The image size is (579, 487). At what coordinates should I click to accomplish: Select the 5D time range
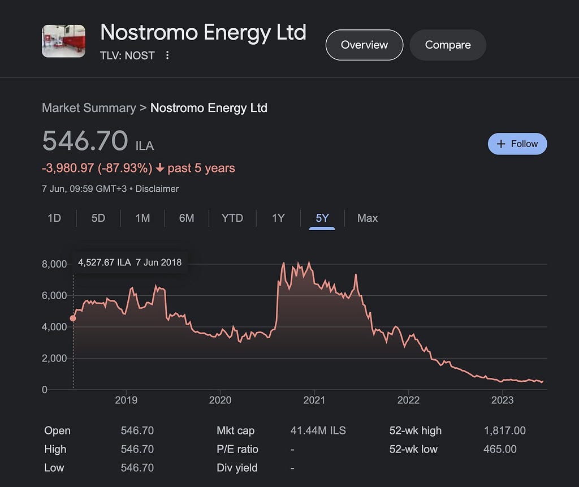click(98, 218)
